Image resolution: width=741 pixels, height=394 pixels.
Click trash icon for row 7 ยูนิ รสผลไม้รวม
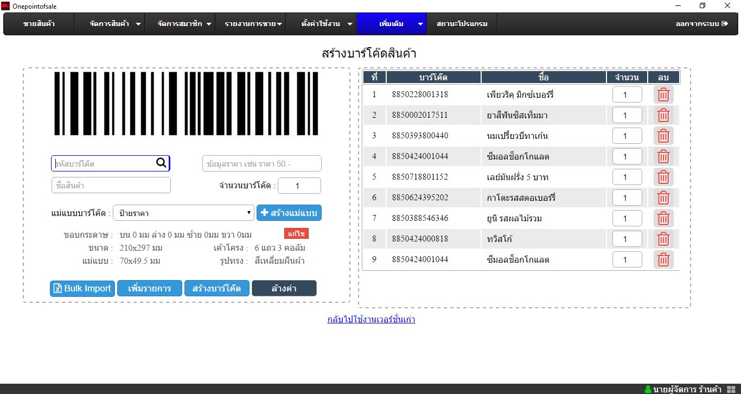tap(663, 218)
